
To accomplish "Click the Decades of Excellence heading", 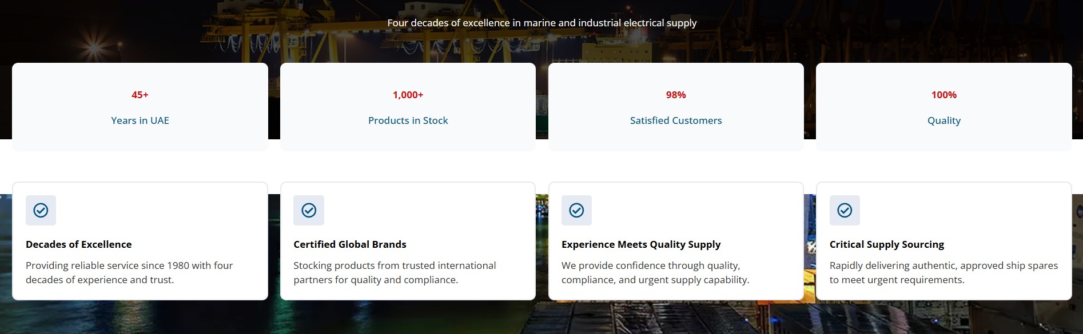I will 79,244.
